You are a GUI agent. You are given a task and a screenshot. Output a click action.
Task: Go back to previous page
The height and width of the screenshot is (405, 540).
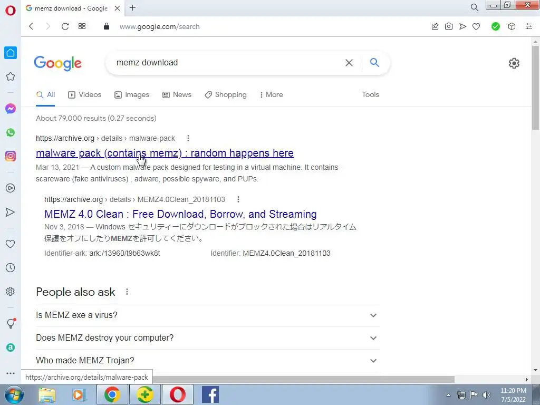(x=31, y=26)
